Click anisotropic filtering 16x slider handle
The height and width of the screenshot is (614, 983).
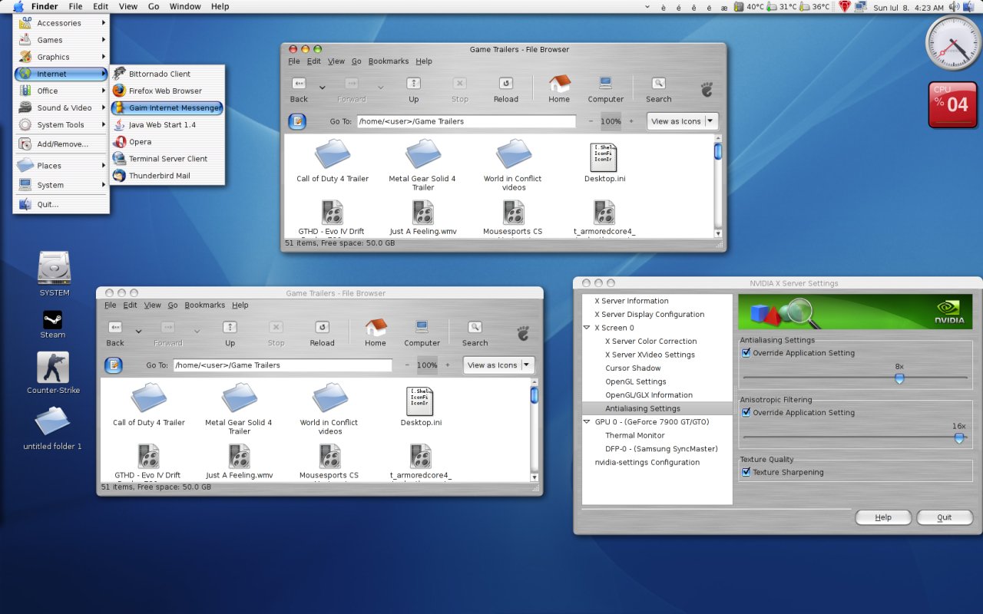coord(959,438)
